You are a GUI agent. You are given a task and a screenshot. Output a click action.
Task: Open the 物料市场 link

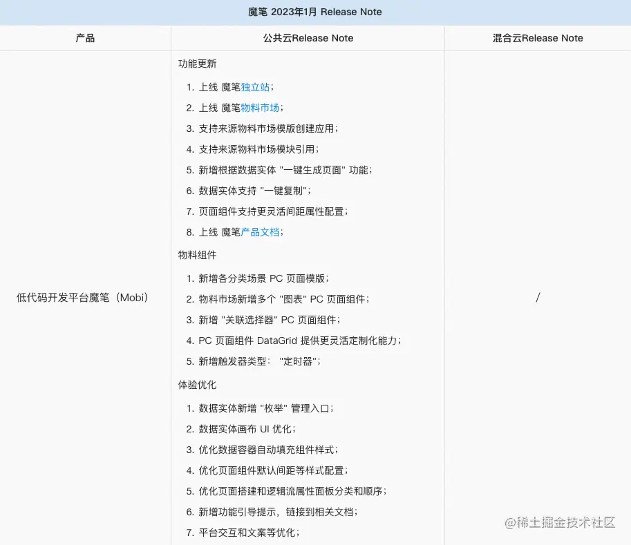(x=260, y=108)
